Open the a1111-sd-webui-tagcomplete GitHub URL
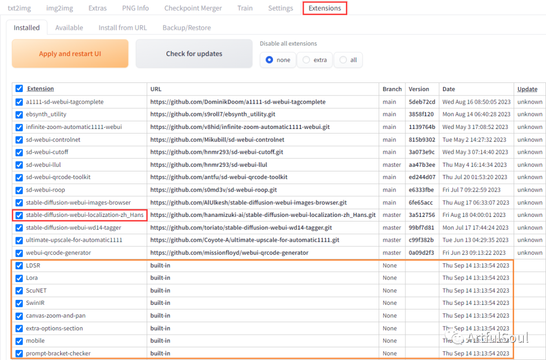Viewport: 546px width, 360px height. click(x=238, y=102)
